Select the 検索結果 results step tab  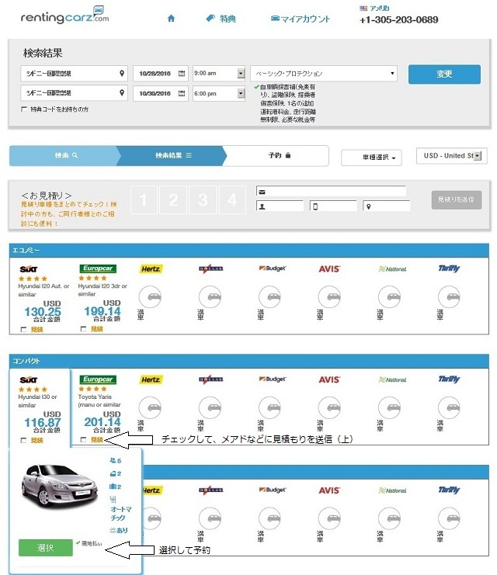[171, 155]
